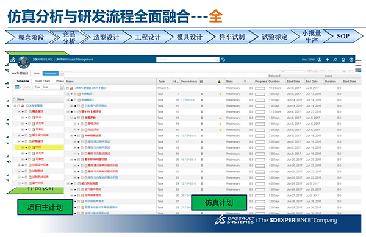Screen dimensions: 366x237
Task: Click progress bar in Id 1 row
Action: pyautogui.click(x=260, y=94)
